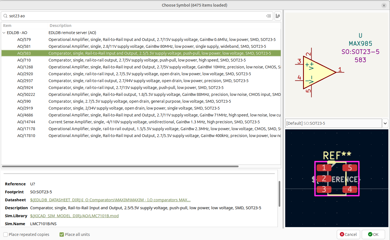The image size is (390, 240).
Task: Click the details panel vertical scrollbar
Action: pos(279,194)
